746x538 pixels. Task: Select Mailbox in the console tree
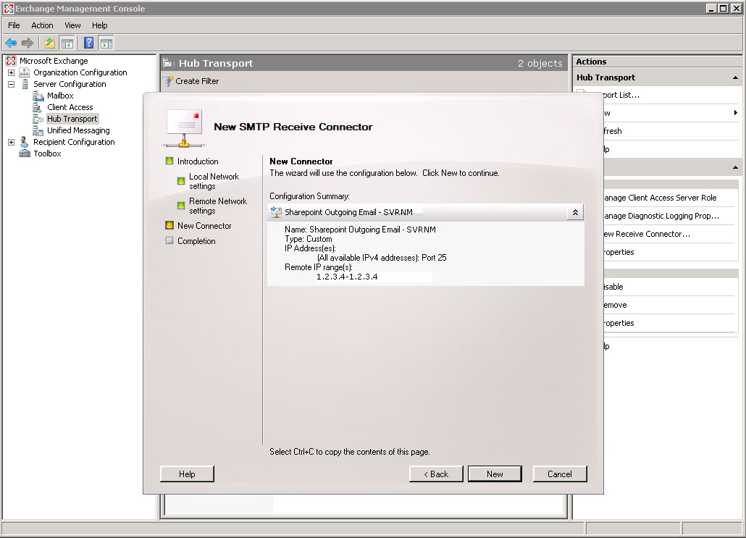coord(60,96)
